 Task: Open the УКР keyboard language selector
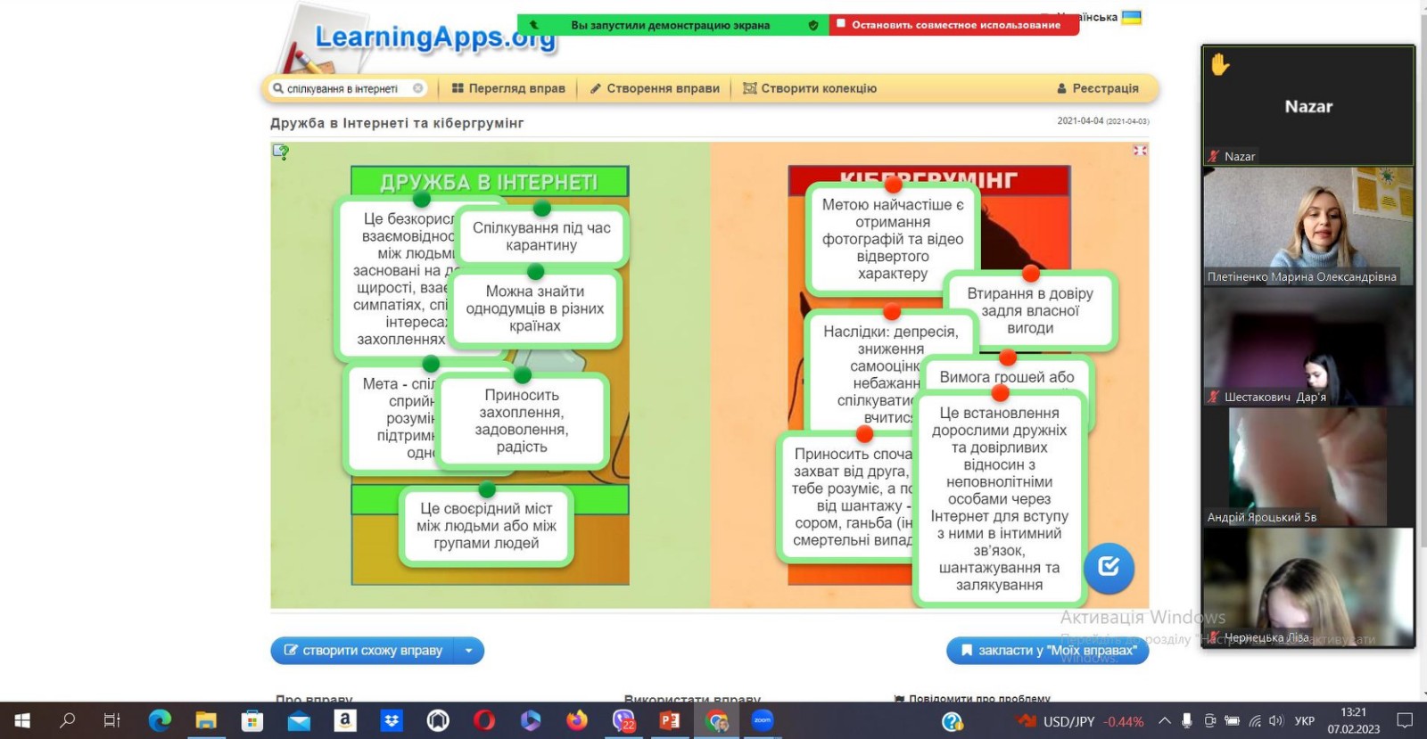click(1304, 721)
